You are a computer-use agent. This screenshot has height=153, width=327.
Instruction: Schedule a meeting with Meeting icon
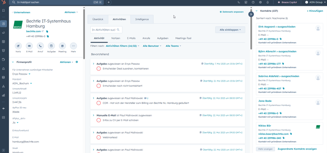62,46
